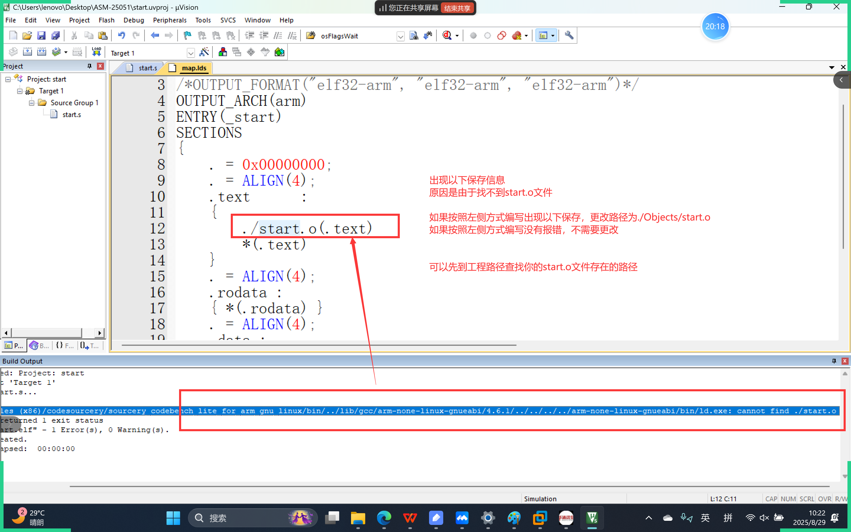The image size is (851, 532).
Task: Open the Peripherals menu
Action: pyautogui.click(x=170, y=20)
